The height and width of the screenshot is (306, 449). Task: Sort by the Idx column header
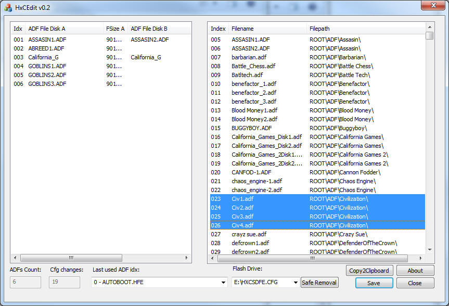[x=18, y=29]
